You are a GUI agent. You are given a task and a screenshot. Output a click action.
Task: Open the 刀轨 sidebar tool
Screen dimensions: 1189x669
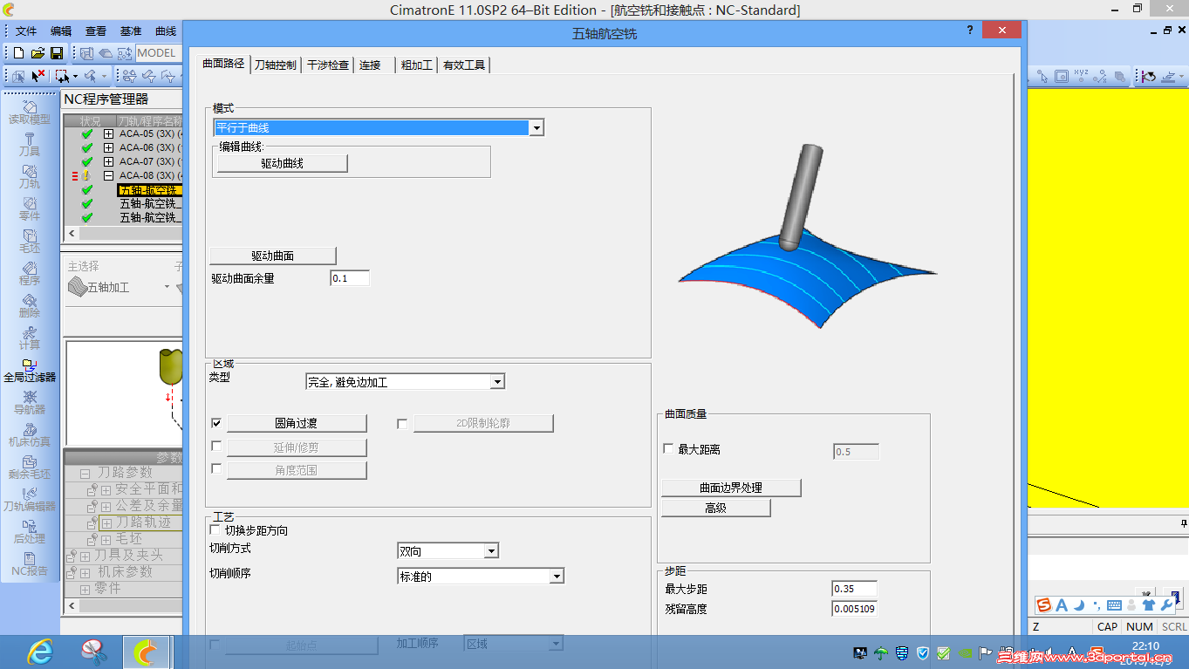30,177
